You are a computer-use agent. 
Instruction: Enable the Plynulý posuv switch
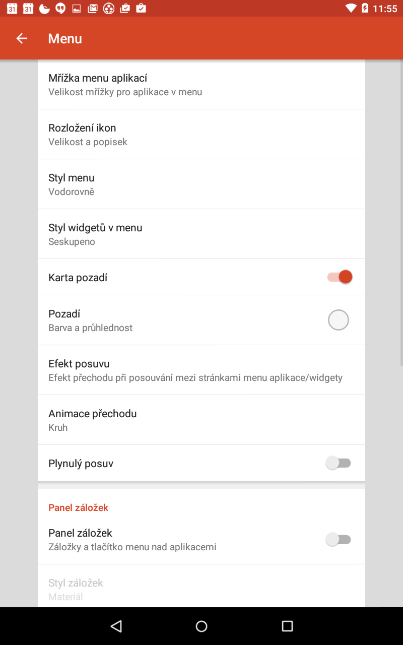(x=338, y=463)
